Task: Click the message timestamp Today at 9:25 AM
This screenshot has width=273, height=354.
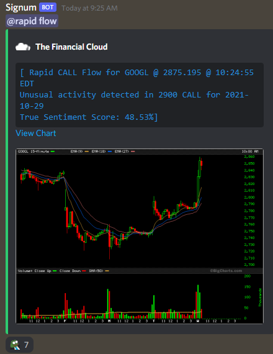Action: (89, 8)
